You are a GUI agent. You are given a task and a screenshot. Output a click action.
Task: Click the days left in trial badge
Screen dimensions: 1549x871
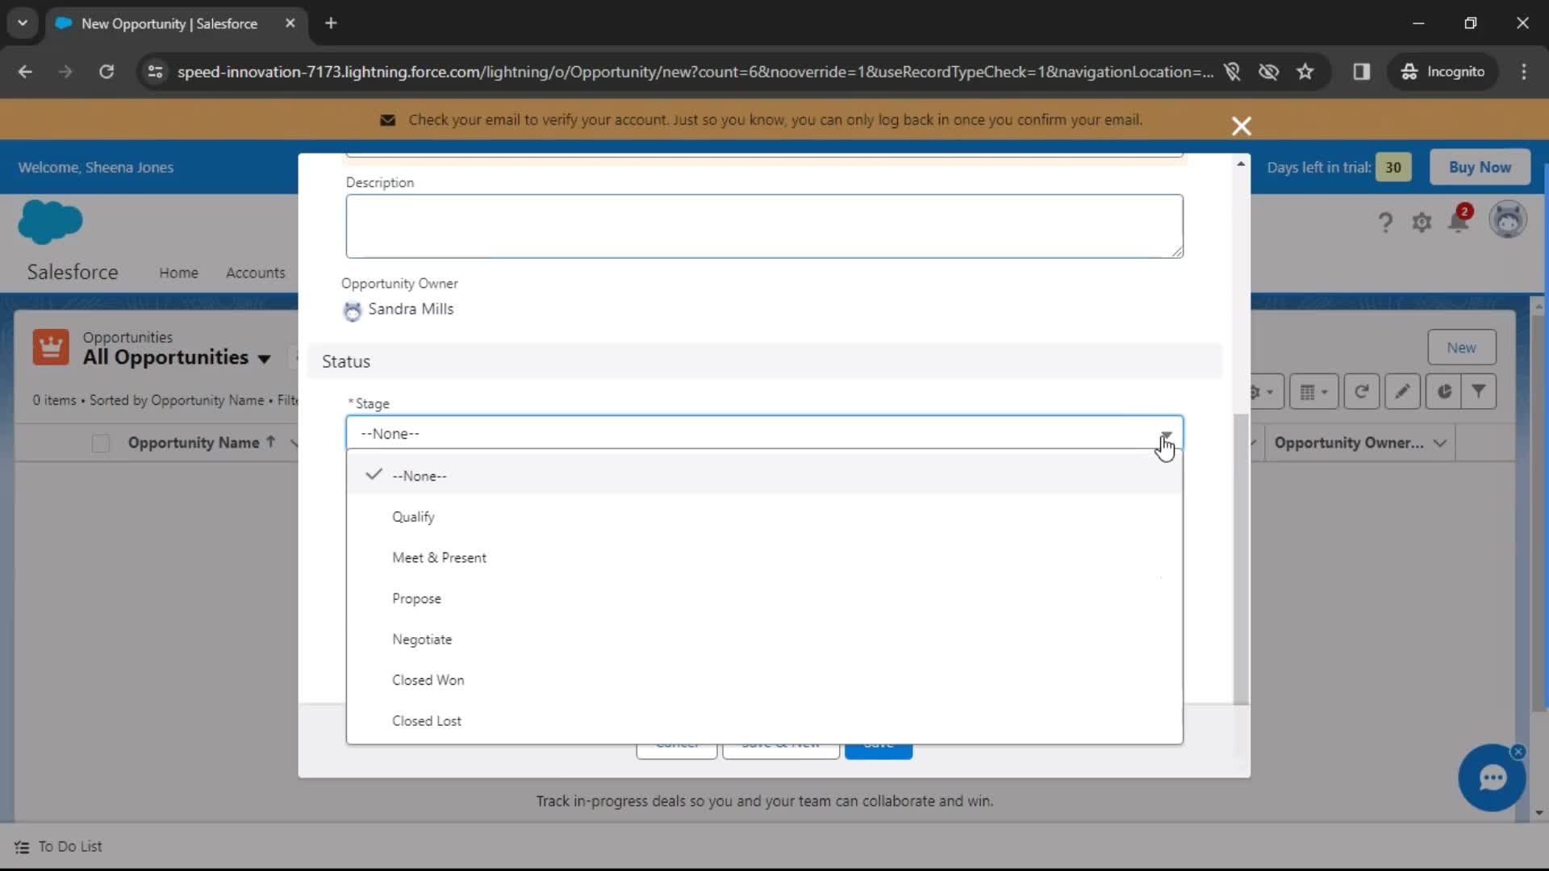coord(1392,167)
